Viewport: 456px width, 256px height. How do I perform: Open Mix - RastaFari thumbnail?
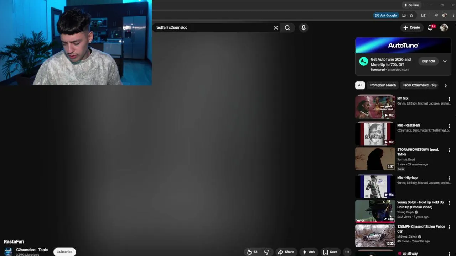point(375,134)
